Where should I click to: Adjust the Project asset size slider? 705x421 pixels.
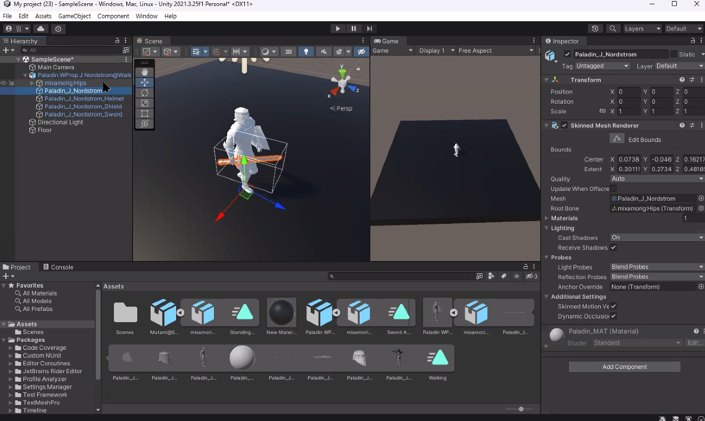[520, 409]
